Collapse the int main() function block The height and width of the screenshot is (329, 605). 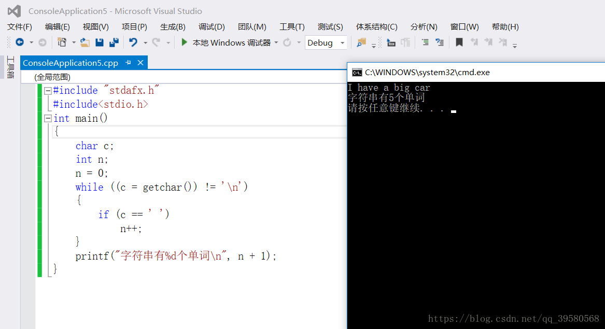(x=48, y=119)
